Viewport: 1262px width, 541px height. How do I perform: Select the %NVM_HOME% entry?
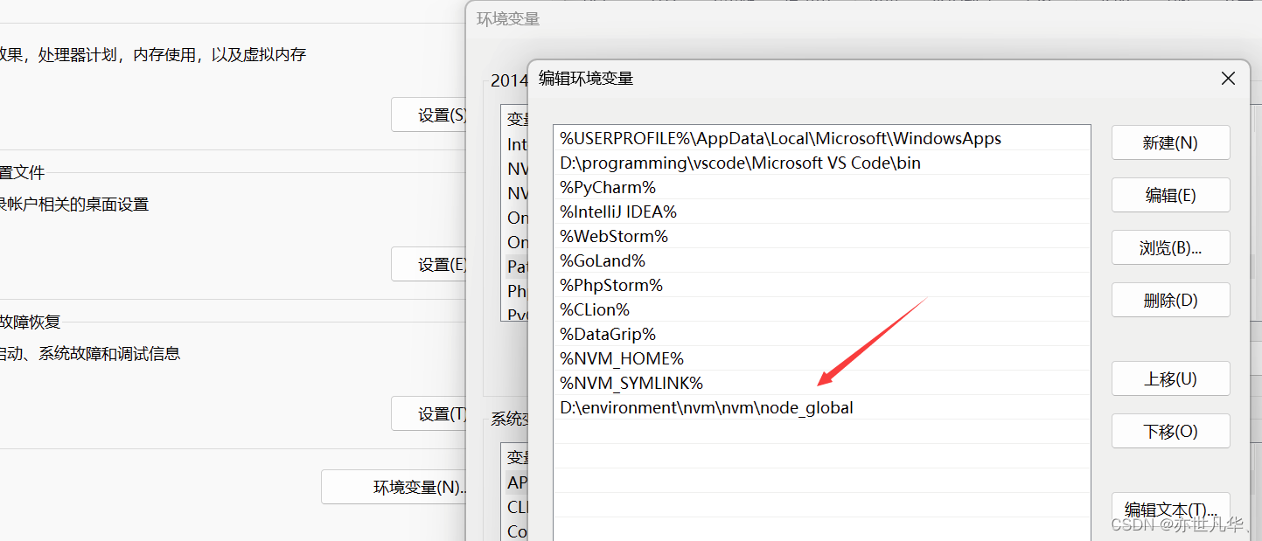(x=822, y=359)
